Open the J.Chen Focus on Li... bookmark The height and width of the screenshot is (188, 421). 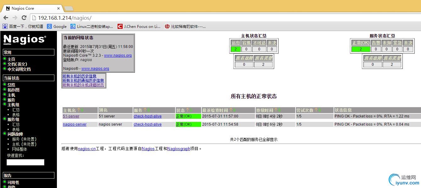(x=139, y=27)
